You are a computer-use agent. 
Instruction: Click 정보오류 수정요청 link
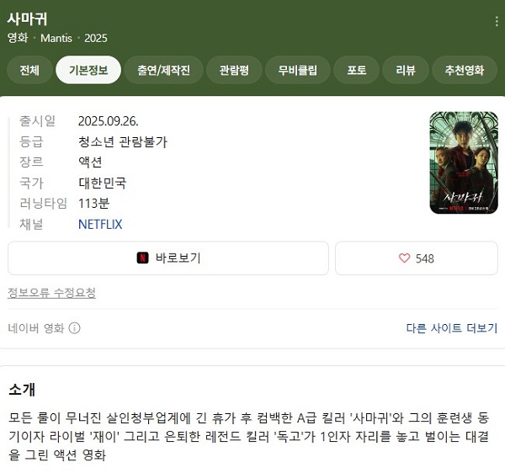point(51,293)
